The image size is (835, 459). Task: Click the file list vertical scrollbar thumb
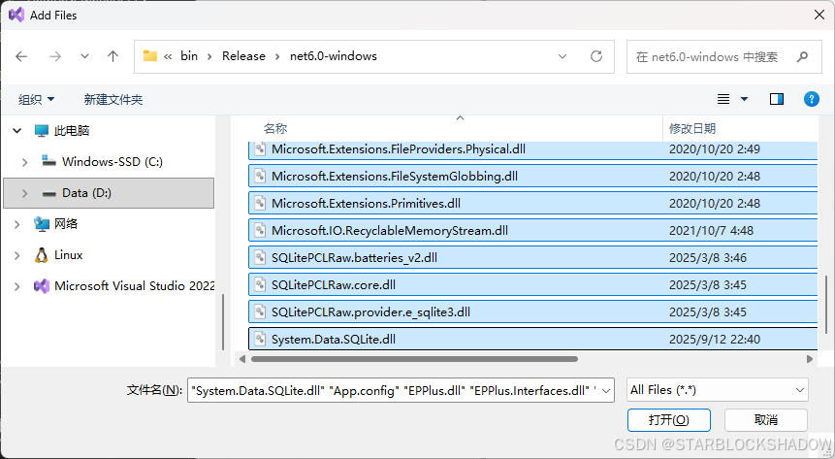coord(826,305)
